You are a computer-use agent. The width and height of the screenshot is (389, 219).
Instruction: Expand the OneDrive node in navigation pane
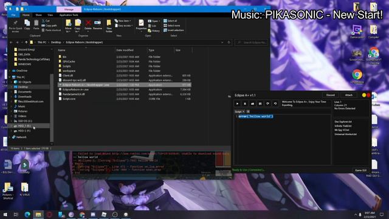click(10, 71)
